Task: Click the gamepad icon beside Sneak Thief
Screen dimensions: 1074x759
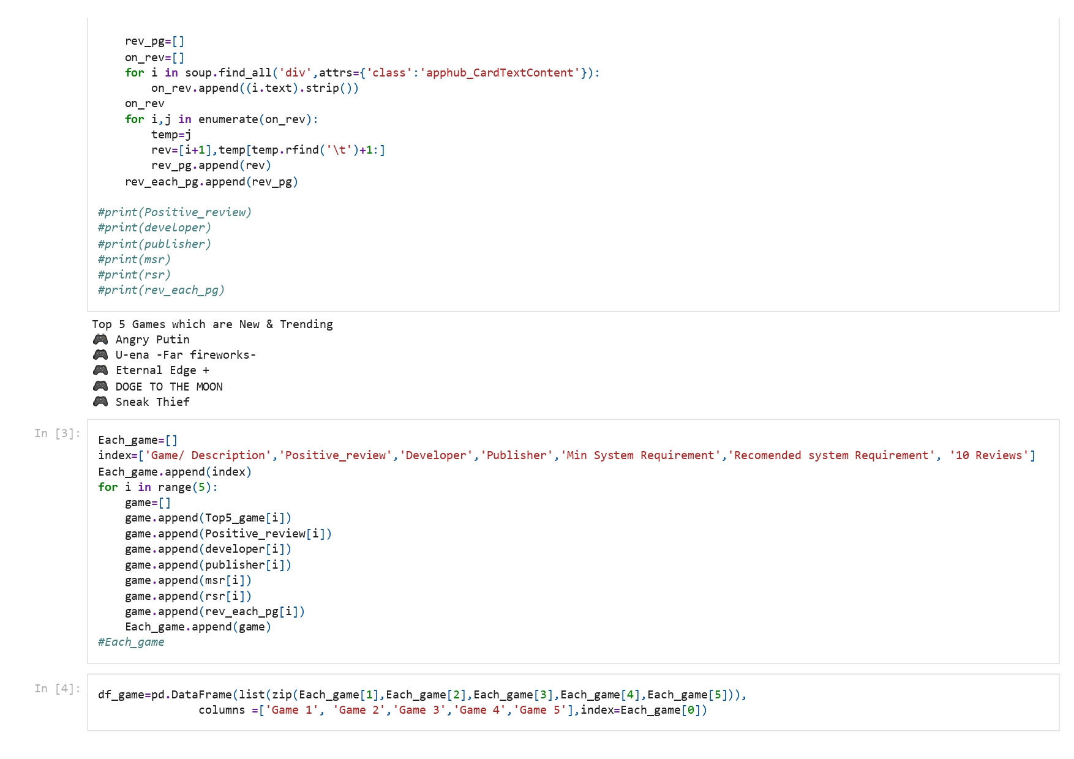Action: [x=100, y=402]
